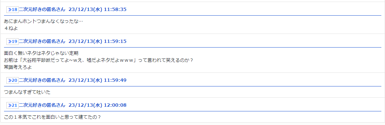The image size is (385, 125).
Task: Open the »20 post number anchor
Action: 13,80
